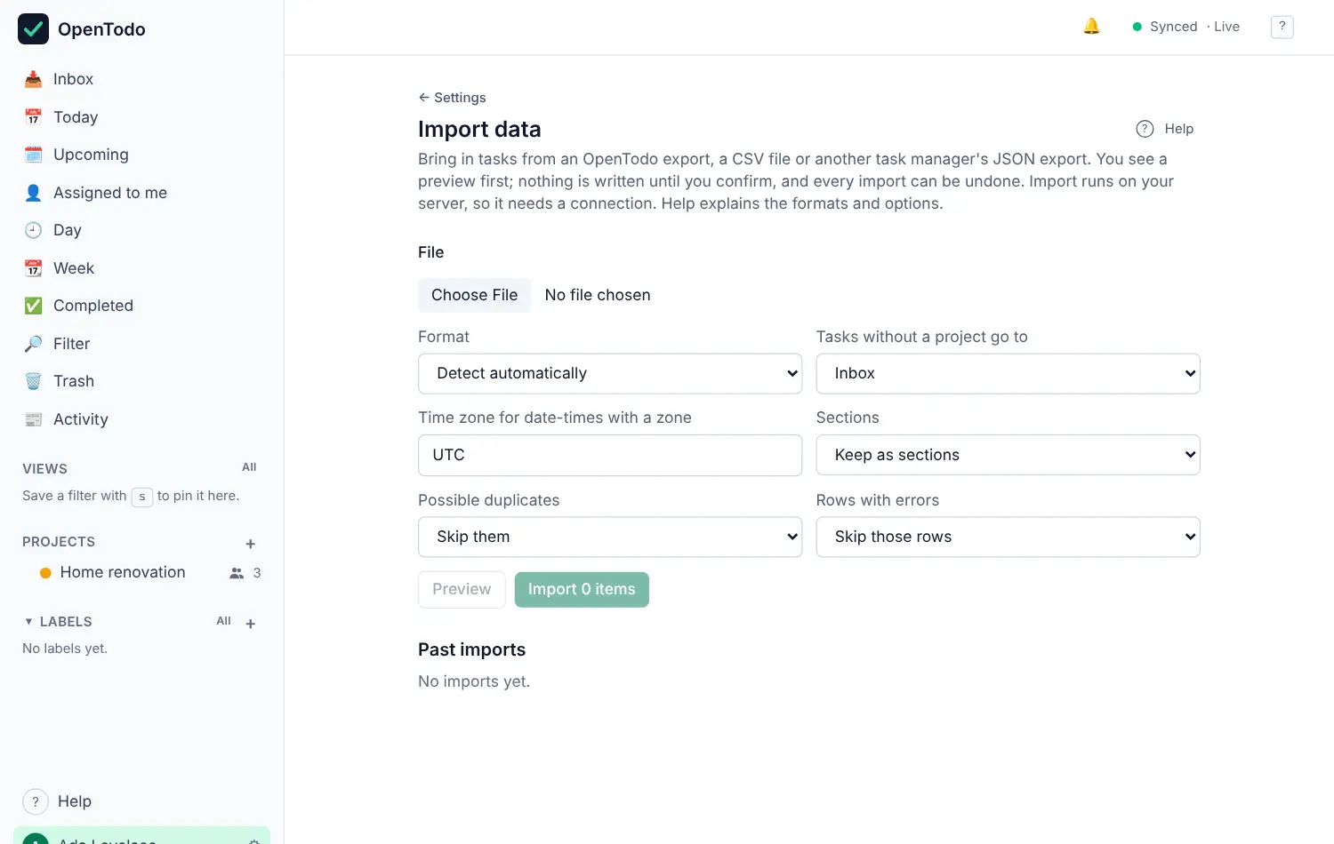Open the Completed view

tap(142, 306)
